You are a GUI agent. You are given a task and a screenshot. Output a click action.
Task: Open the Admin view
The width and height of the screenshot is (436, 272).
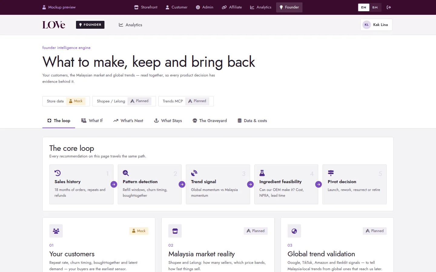coord(205,7)
